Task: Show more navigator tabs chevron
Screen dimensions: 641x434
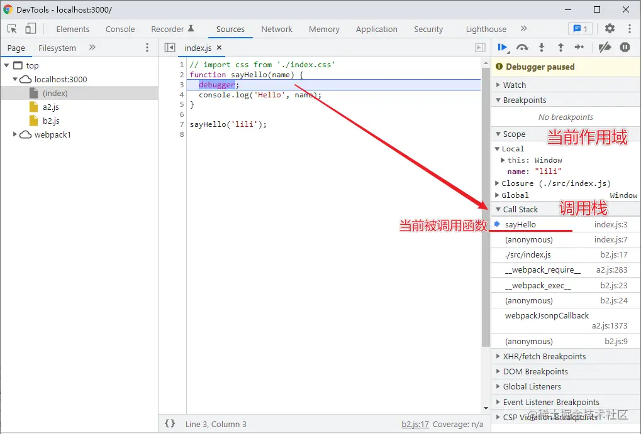Action: pyautogui.click(x=92, y=47)
